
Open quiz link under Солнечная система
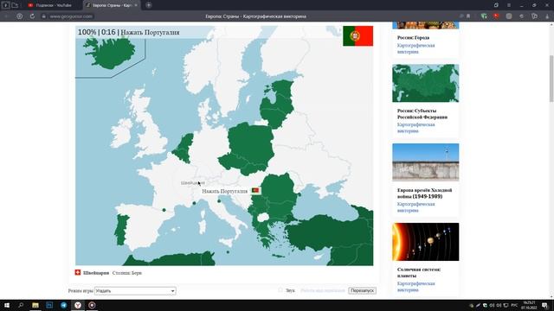(415, 287)
